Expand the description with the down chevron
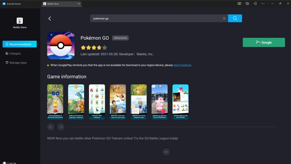This screenshot has width=291, height=164. 166,152
